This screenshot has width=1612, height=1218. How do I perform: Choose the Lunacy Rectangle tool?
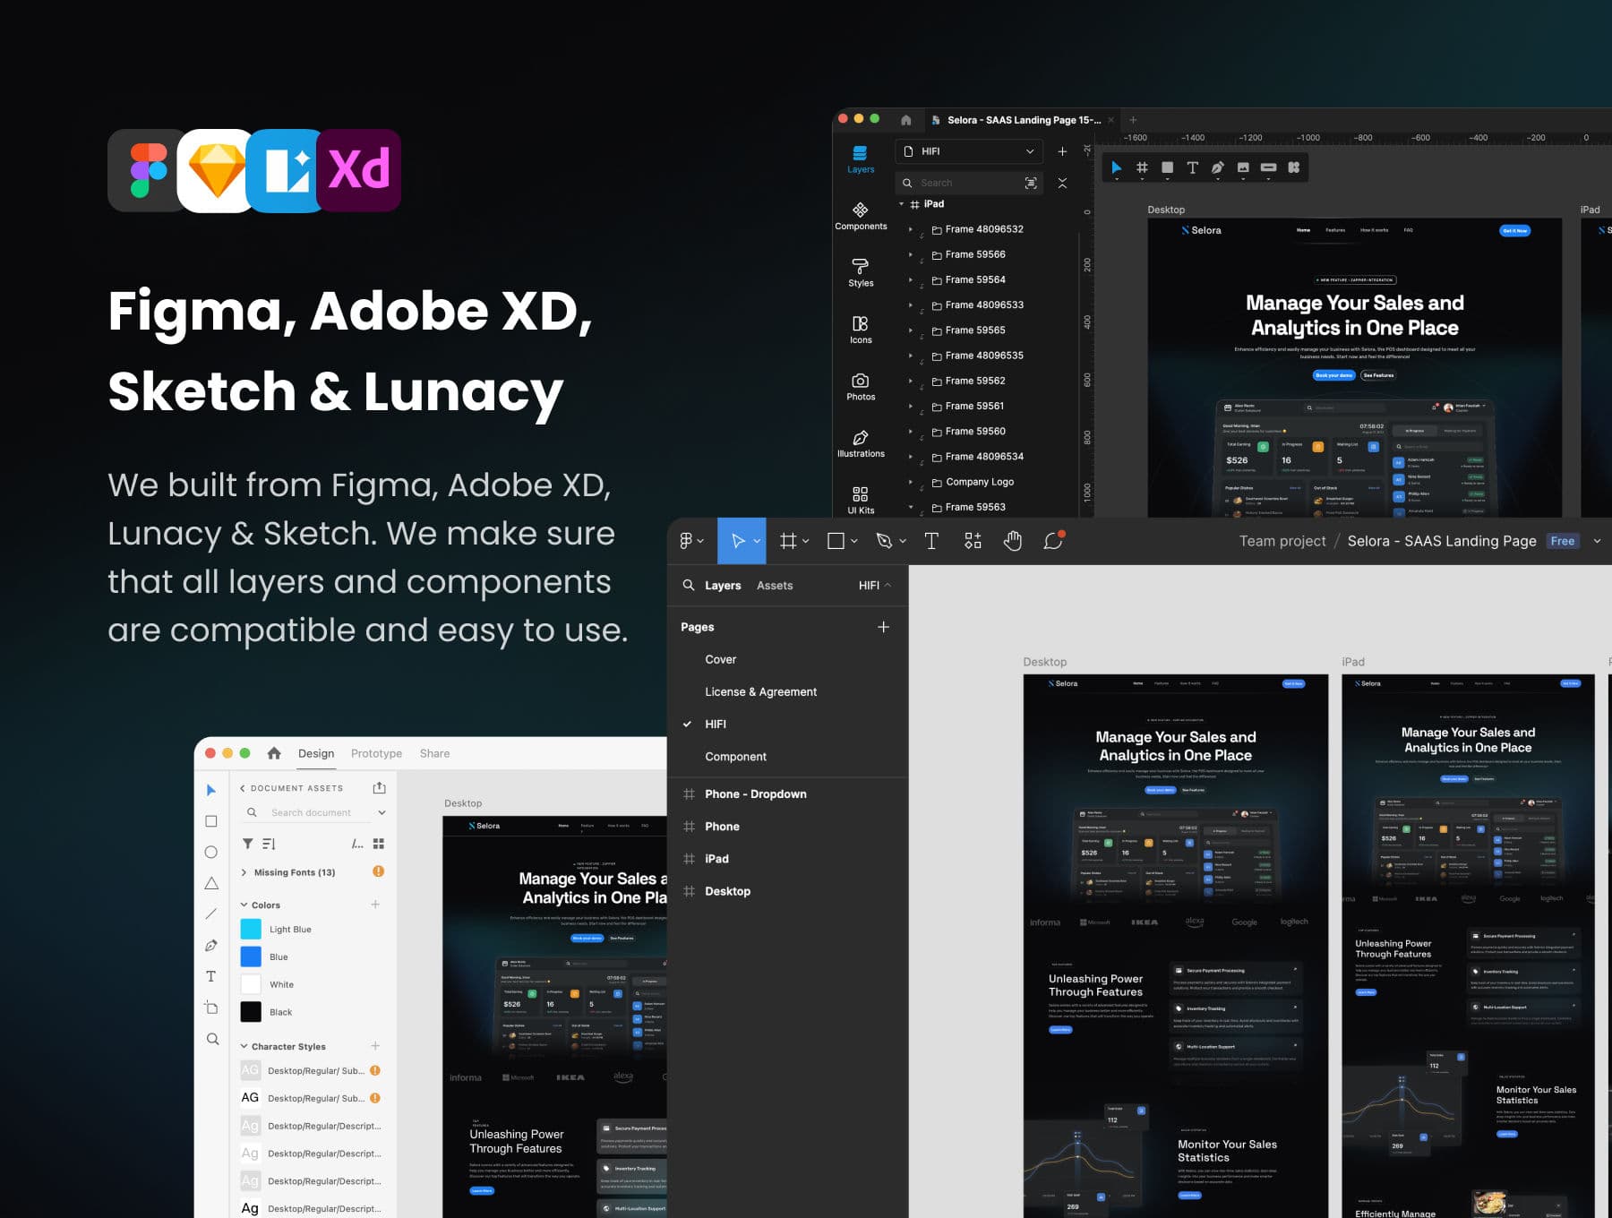click(1167, 167)
